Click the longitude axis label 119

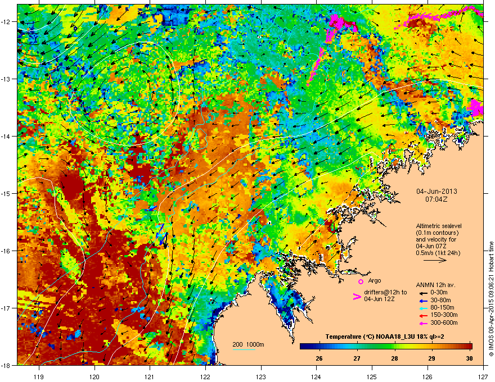point(39,376)
